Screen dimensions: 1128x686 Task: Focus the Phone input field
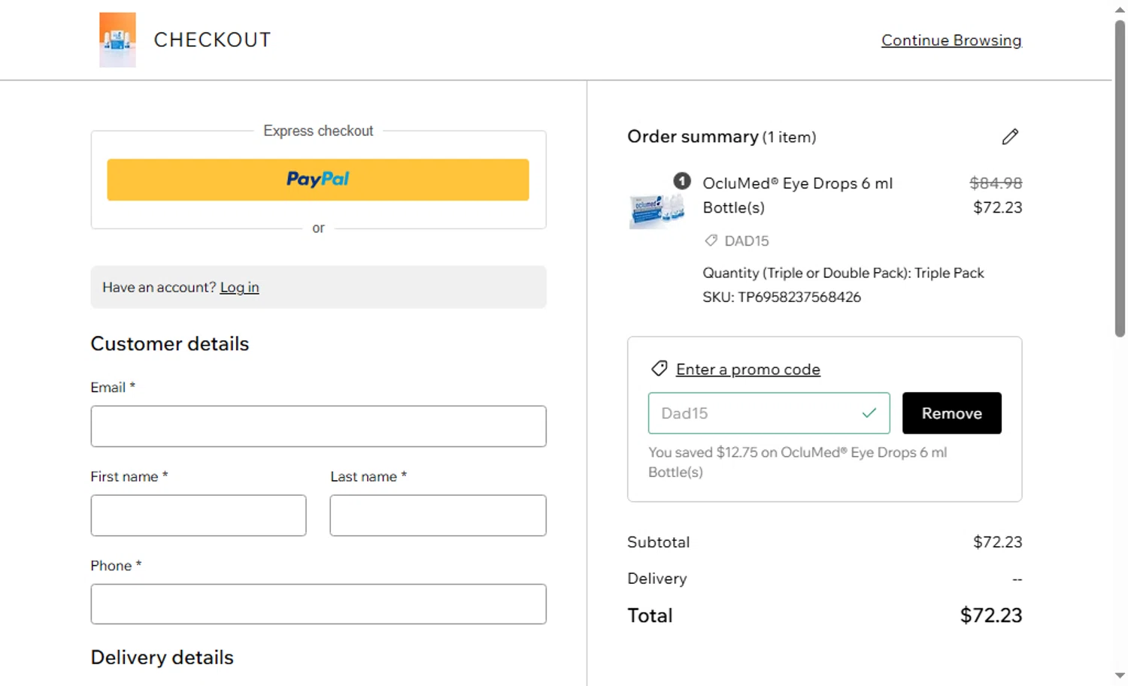tap(319, 604)
